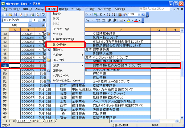The height and width of the screenshot is (128, 185).
Task: Expand the AutoSum dropdown arrow
Action: pyautogui.click(x=104, y=14)
